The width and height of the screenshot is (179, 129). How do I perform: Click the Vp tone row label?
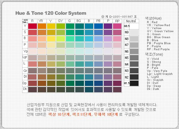click(x=25, y=51)
